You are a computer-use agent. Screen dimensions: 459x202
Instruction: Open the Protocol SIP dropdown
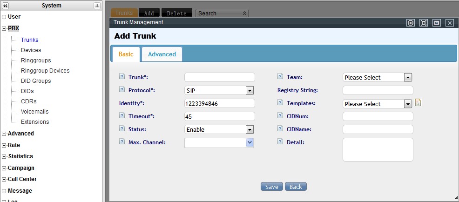[x=250, y=90]
